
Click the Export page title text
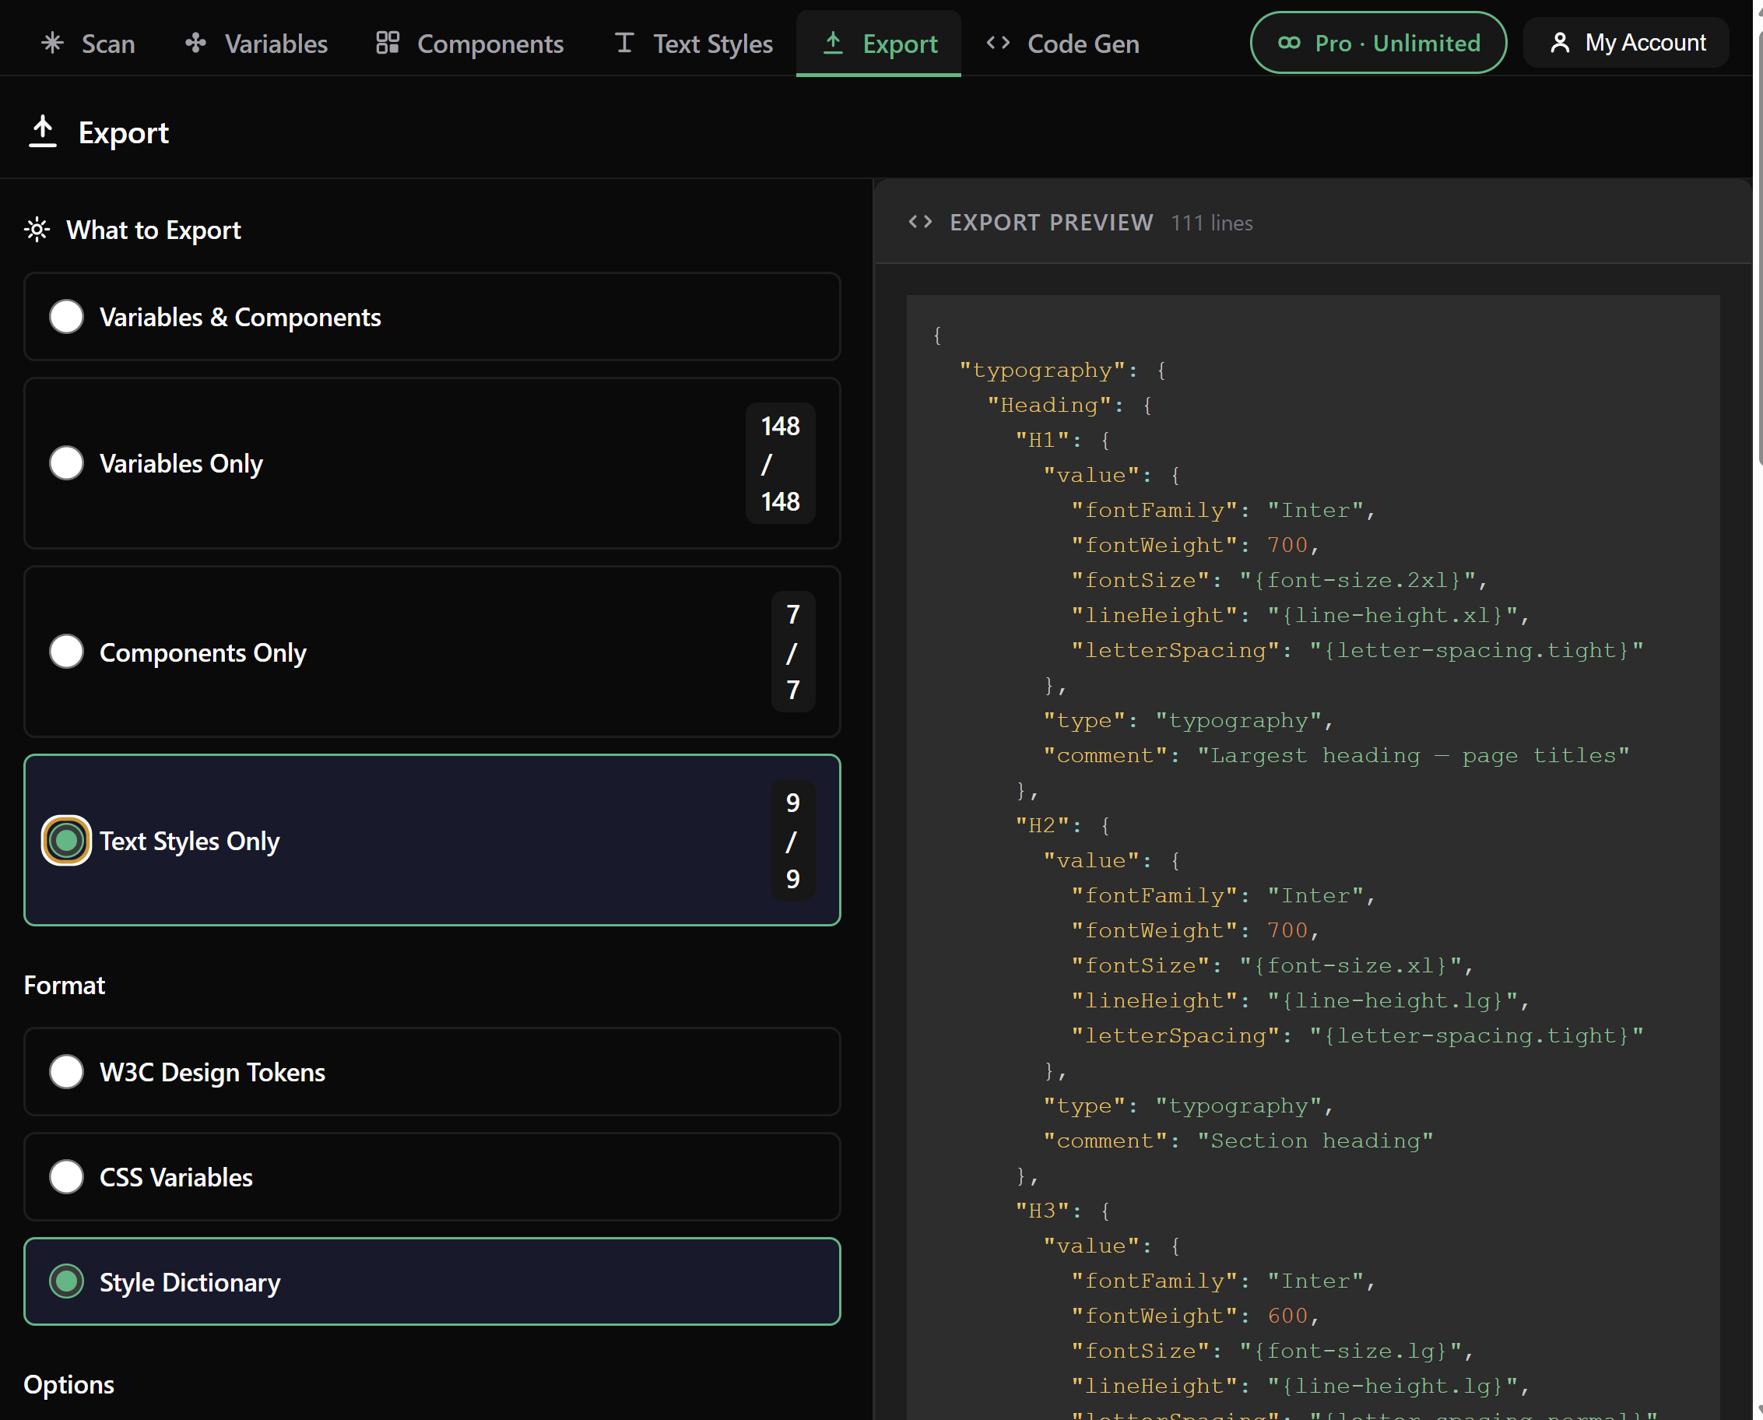124,132
